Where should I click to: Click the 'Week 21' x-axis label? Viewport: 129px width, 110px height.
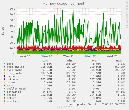pos(69,56)
